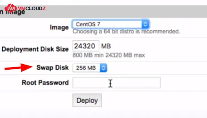Viewport: 207px width, 118px height.
Task: Click the Image field label
Action: click(x=59, y=27)
